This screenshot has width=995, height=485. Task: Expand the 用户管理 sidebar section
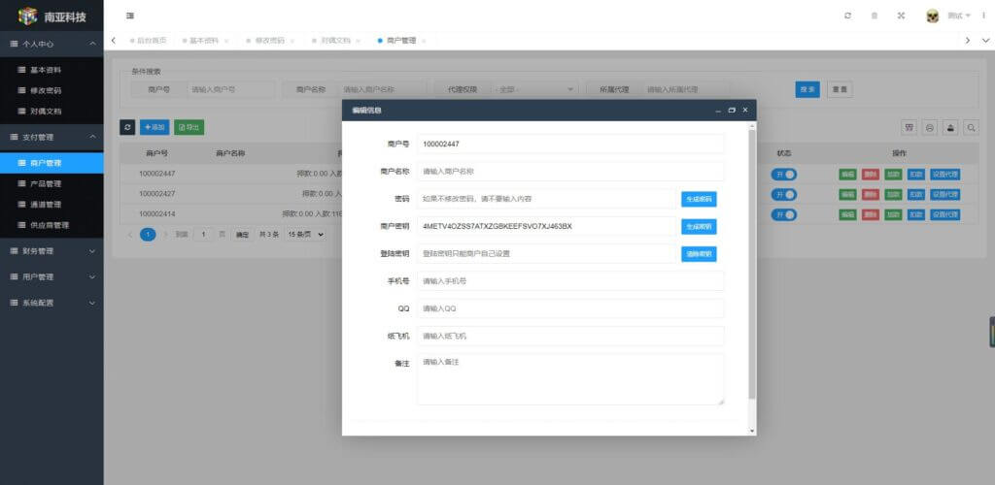pos(51,276)
